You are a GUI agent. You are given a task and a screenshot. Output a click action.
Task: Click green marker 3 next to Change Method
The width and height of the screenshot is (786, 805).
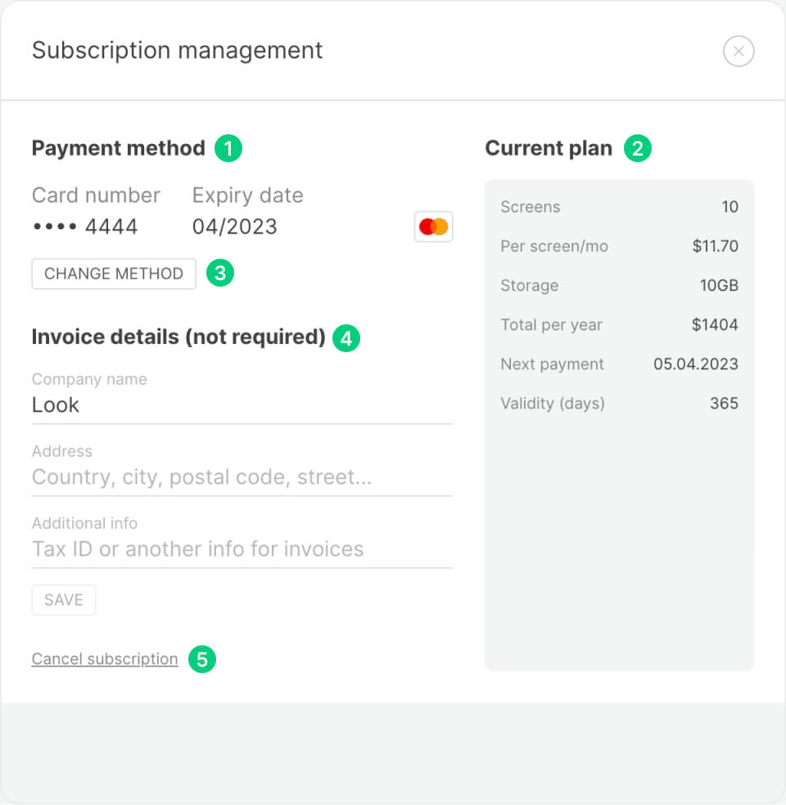[x=218, y=274]
